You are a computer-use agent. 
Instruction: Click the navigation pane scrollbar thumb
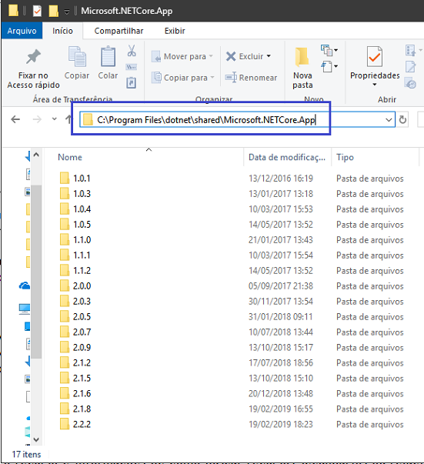(36, 272)
